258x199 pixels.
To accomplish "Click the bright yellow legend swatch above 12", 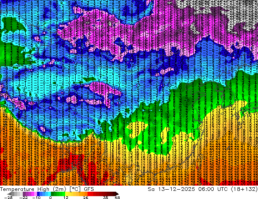I will coord(66,194).
